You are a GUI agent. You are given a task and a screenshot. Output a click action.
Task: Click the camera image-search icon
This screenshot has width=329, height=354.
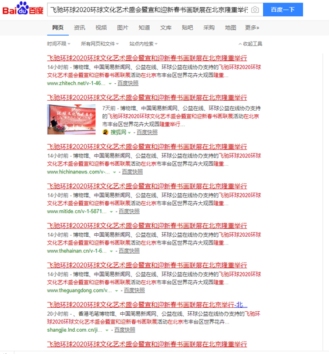coord(255,10)
